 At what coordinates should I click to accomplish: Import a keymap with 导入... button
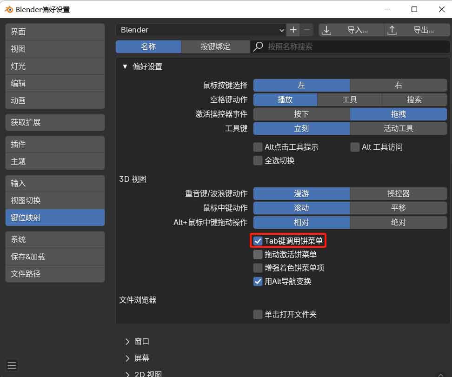click(352, 30)
